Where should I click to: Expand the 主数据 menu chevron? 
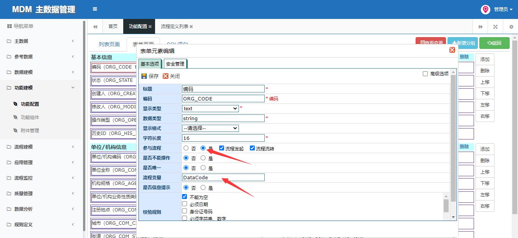tap(73, 41)
